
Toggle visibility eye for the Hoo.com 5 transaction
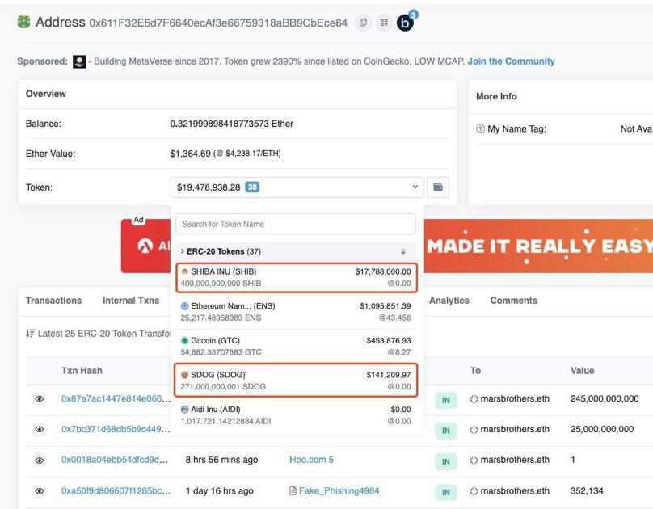tap(38, 460)
